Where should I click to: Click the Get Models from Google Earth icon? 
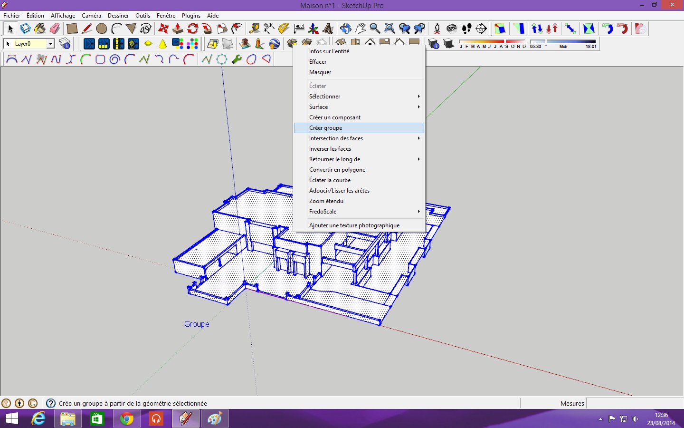[275, 44]
